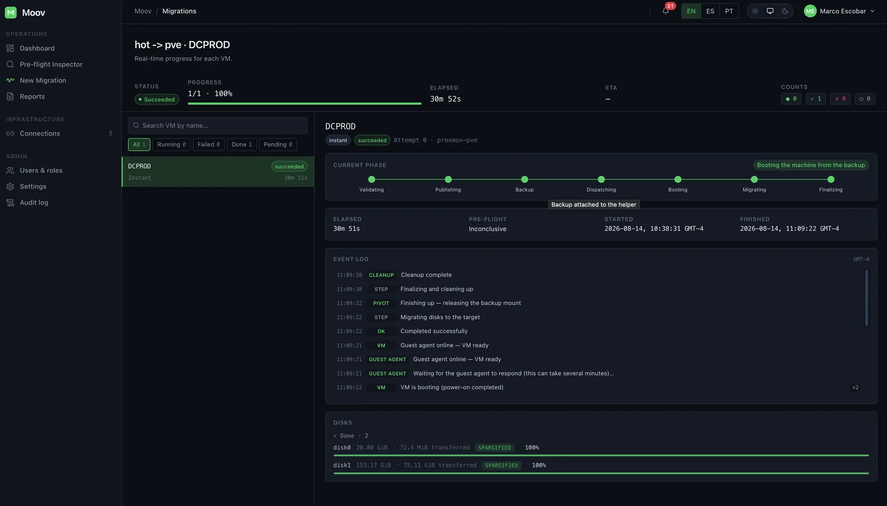
Task: Click the Booting phase dot
Action: pyautogui.click(x=678, y=180)
